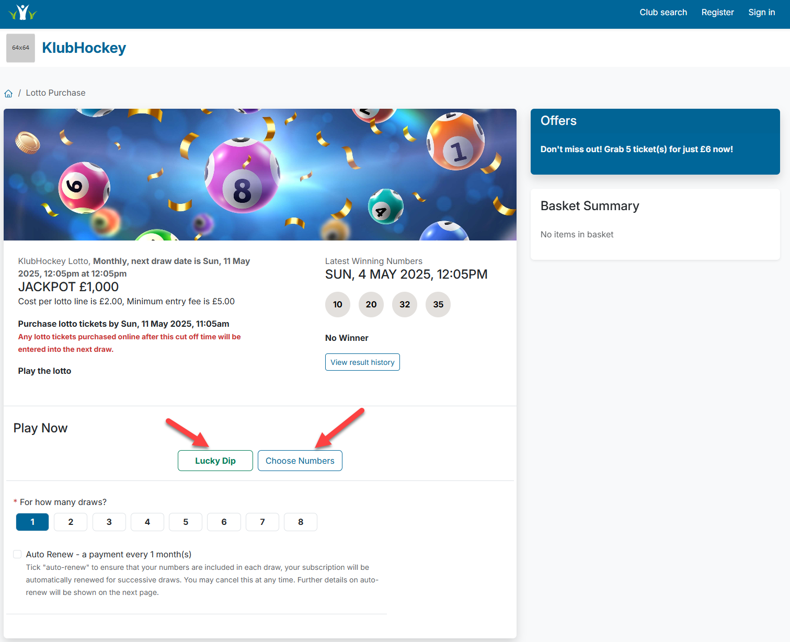
Task: Open the Sign in page
Action: 761,12
